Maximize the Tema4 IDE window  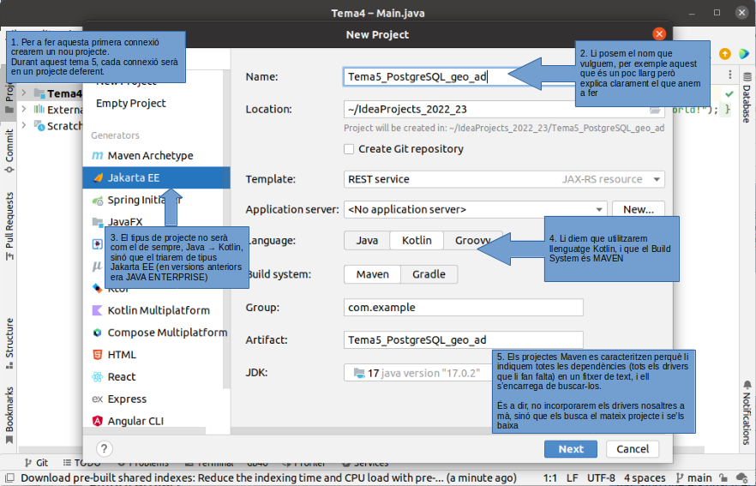click(x=717, y=13)
